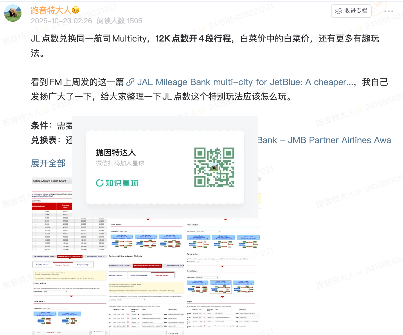This screenshot has width=403, height=335.
Task: Click the WeChat QR code image
Action: coord(214,167)
